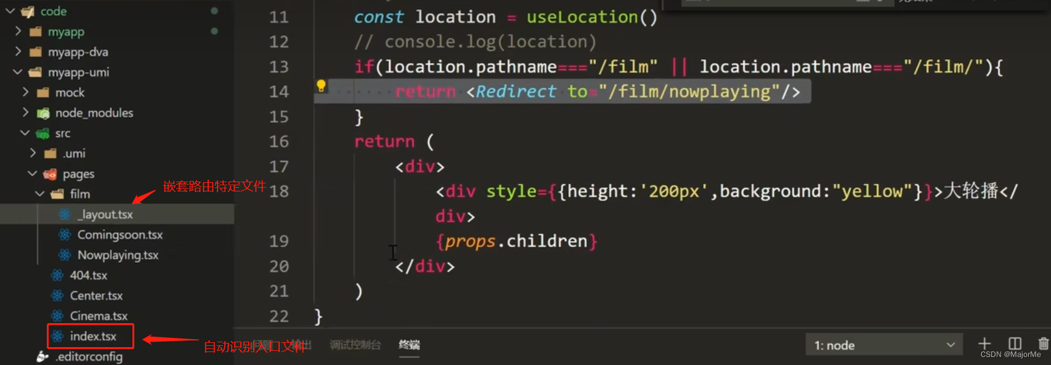Expand the mock folder
The image size is (1051, 365).
coord(25,92)
